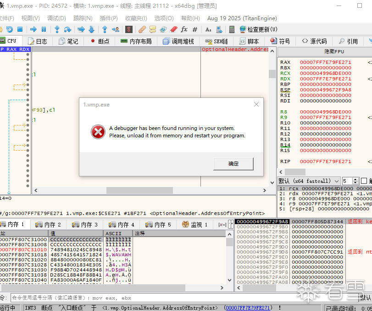Click the 00007FF7E79FE271 status bar address link
This screenshot has width=372, height=311.
tap(248, 308)
